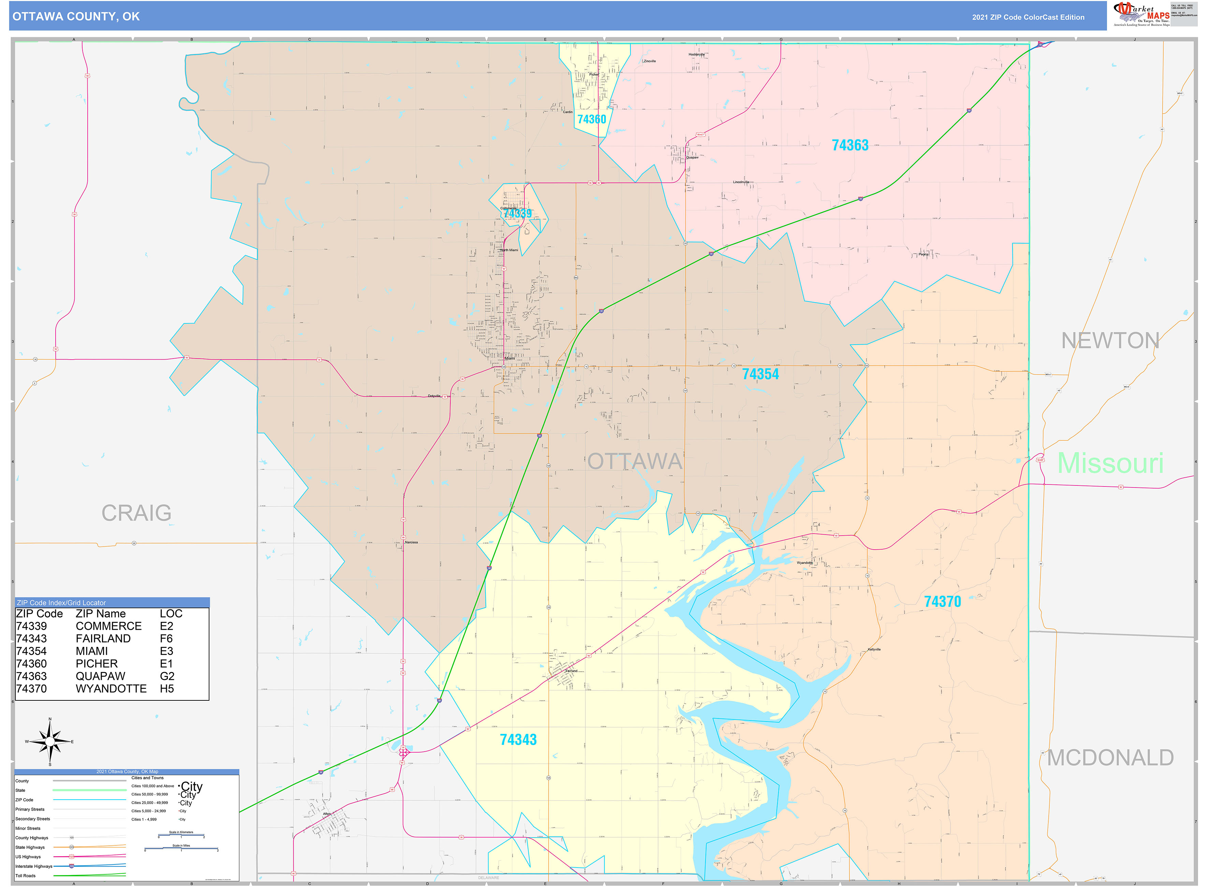Viewport: 1208px width, 887px height.
Task: Click the green State line legend swatch
Action: [x=90, y=790]
